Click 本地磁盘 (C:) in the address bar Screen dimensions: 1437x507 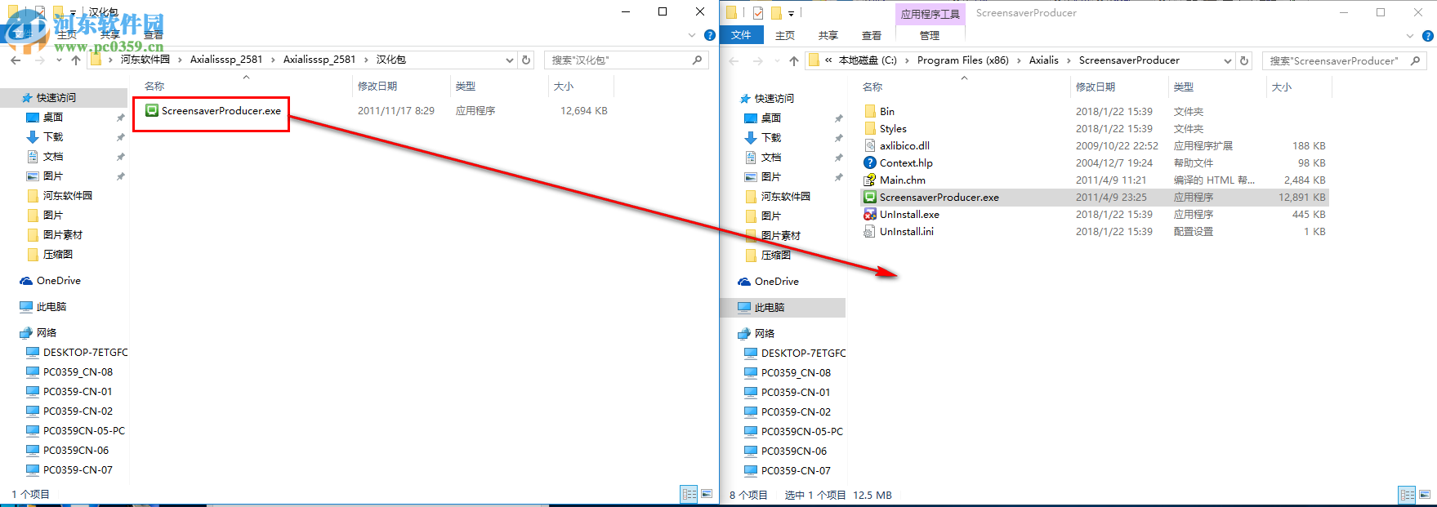pos(868,60)
